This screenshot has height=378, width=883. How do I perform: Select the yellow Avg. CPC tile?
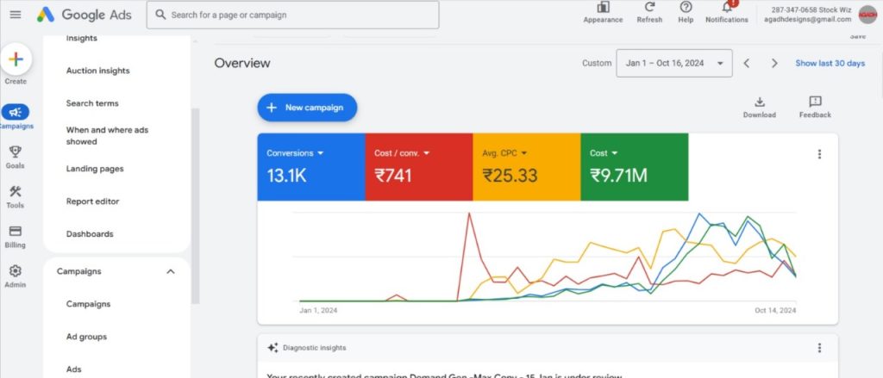(527, 166)
